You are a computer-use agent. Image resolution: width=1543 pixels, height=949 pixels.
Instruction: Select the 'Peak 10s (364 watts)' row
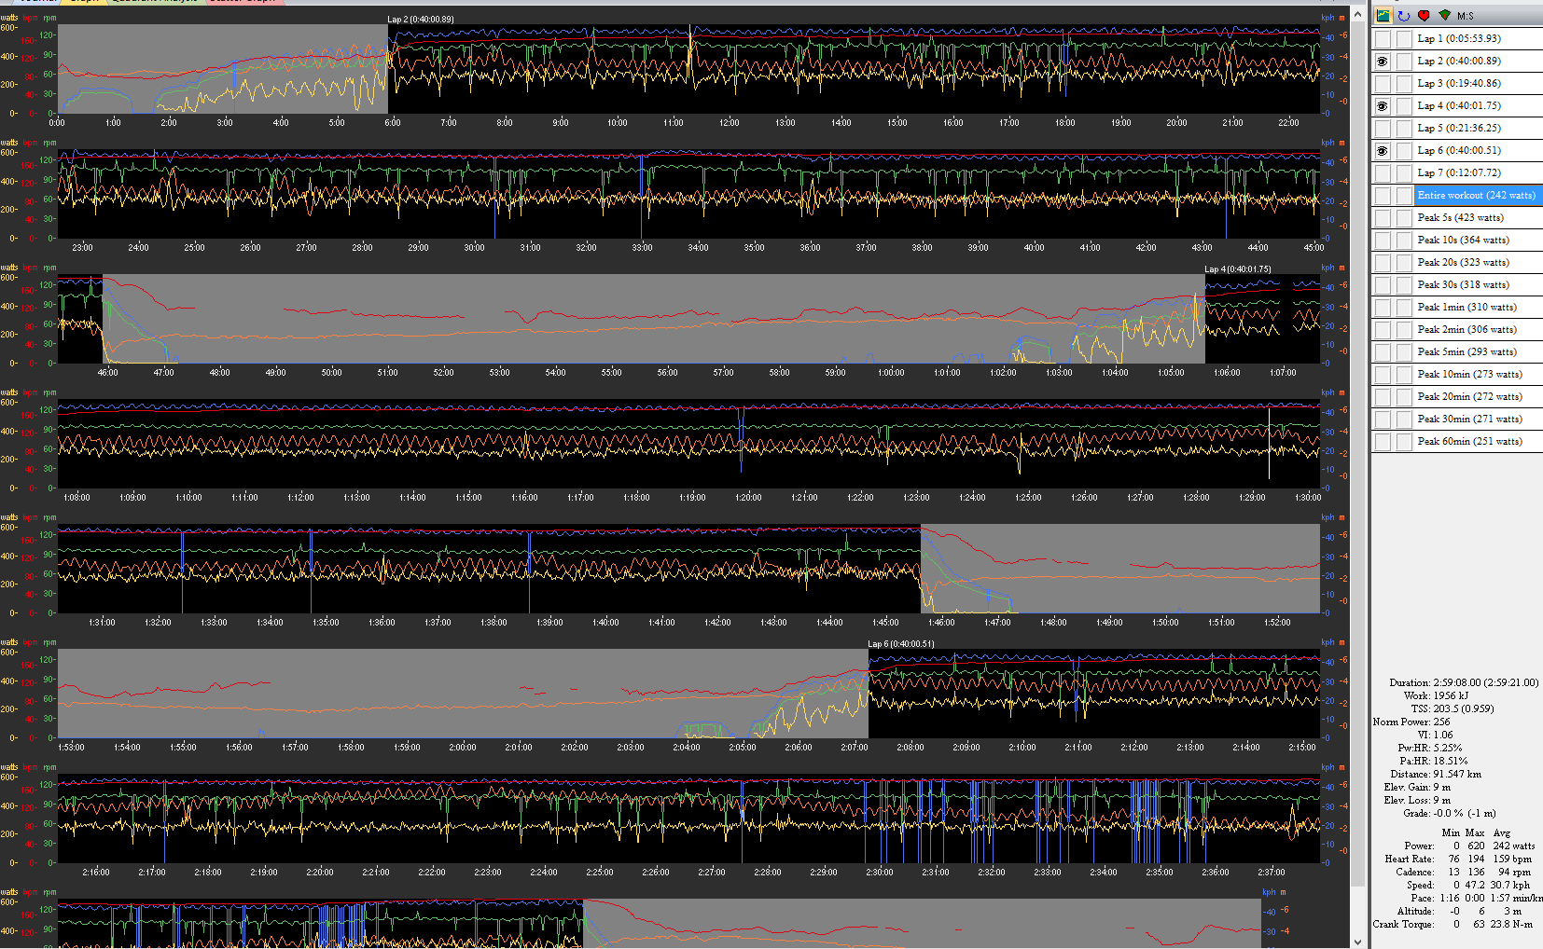coord(1479,240)
